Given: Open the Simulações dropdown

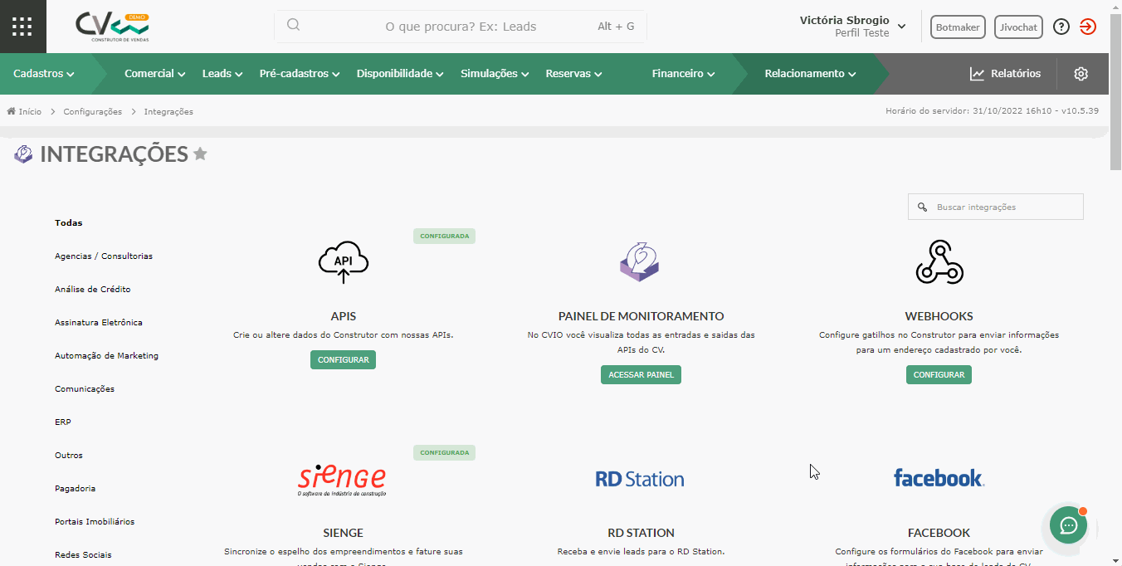Looking at the screenshot, I should 495,74.
